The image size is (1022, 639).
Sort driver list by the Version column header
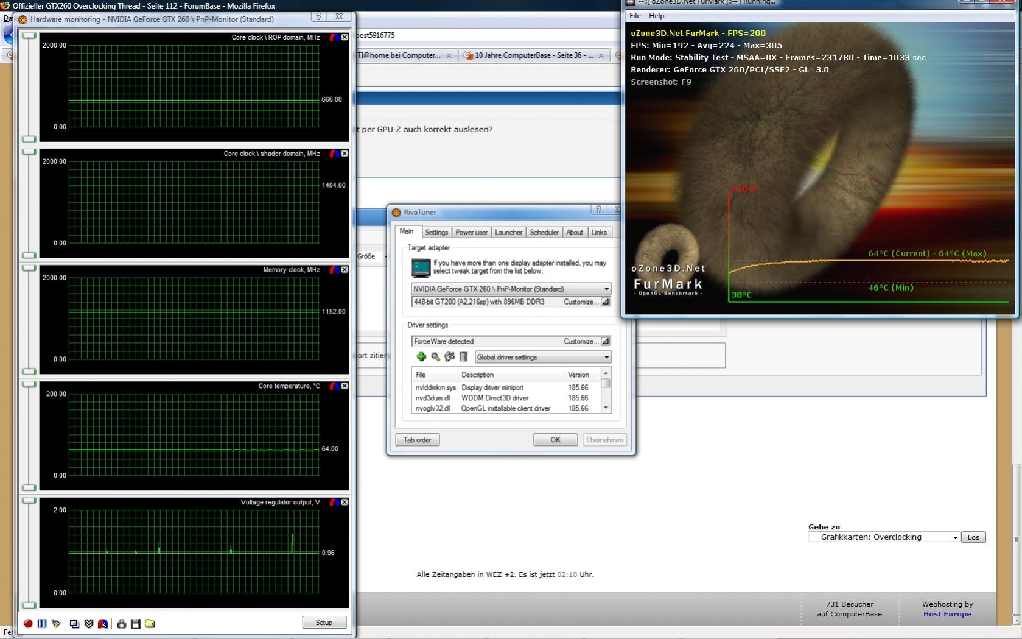(583, 375)
